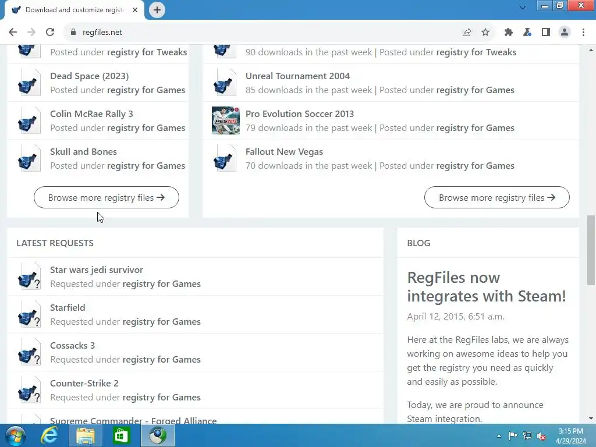The image size is (596, 447).
Task: Open Star wars jedi survivor request
Action: coord(97,270)
